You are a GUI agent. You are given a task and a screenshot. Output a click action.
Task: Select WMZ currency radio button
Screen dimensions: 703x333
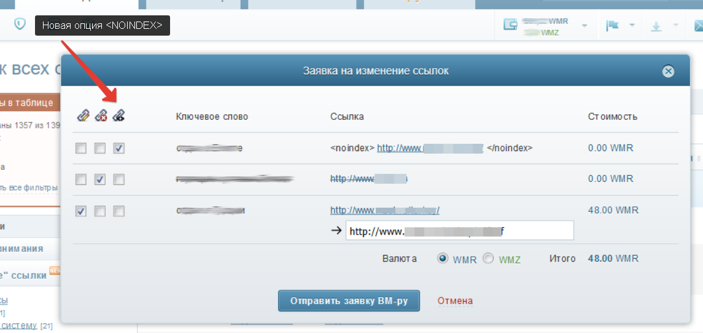pos(488,259)
